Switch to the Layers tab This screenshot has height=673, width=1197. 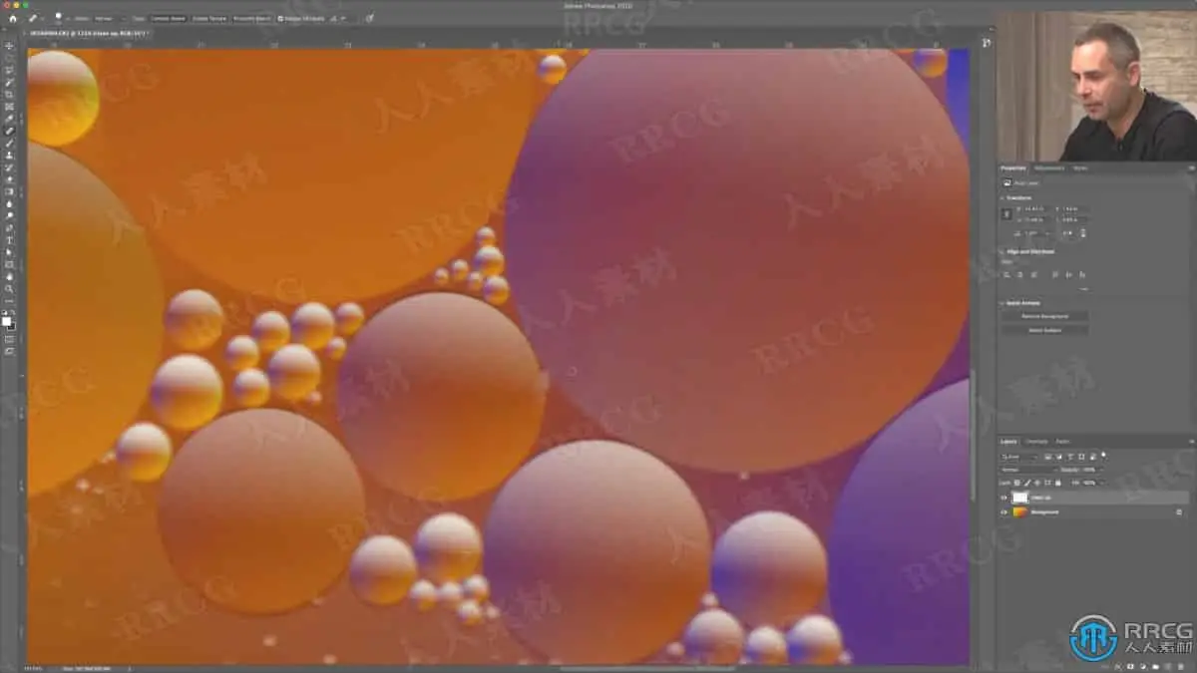[x=1008, y=442]
